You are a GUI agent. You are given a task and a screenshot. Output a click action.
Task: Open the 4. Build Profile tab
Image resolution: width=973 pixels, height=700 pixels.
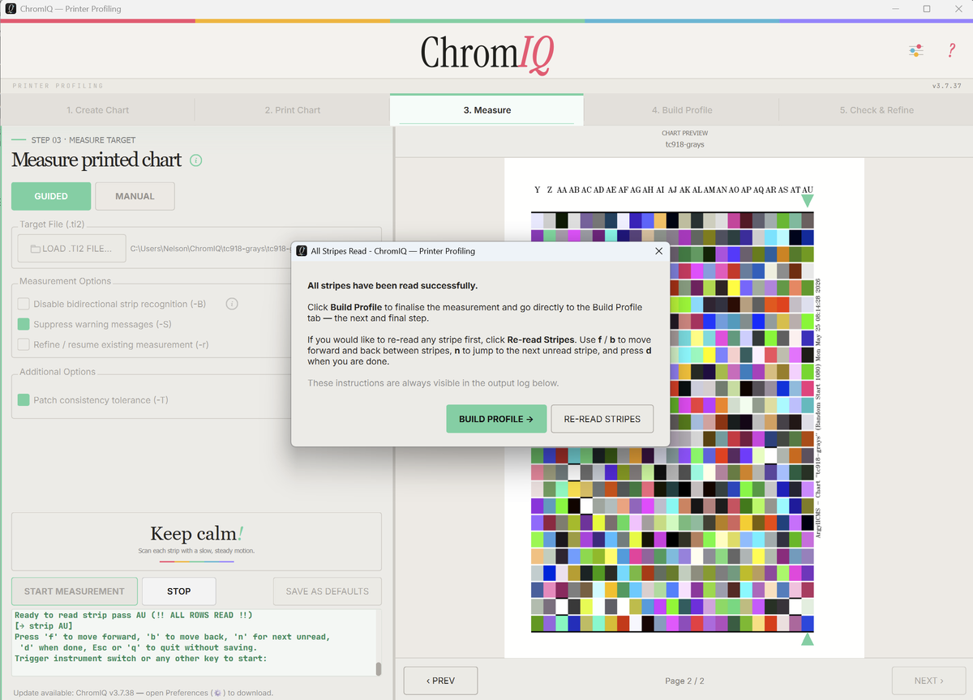681,110
